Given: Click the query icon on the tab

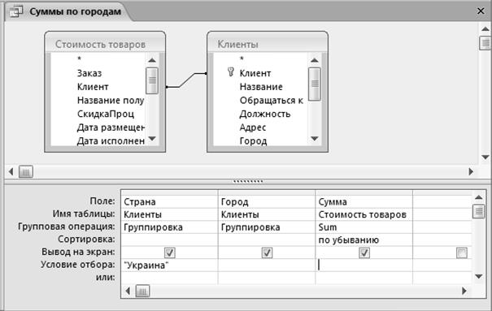Looking at the screenshot, I should 15,11.
